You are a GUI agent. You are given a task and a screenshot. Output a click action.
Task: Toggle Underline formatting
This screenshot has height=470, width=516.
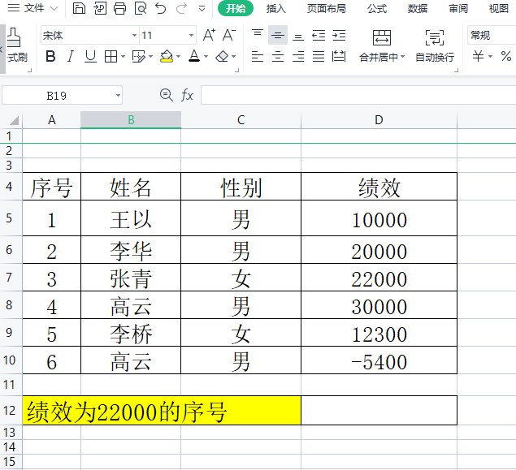[90, 57]
